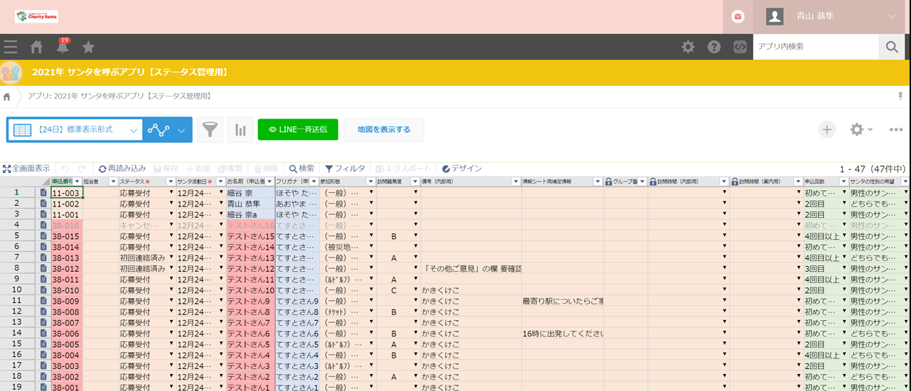
Task: Click the filter funnel icon button
Action: pyautogui.click(x=210, y=130)
